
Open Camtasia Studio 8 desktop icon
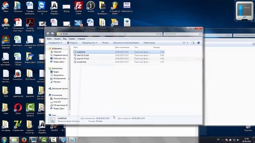pyautogui.click(x=30, y=110)
